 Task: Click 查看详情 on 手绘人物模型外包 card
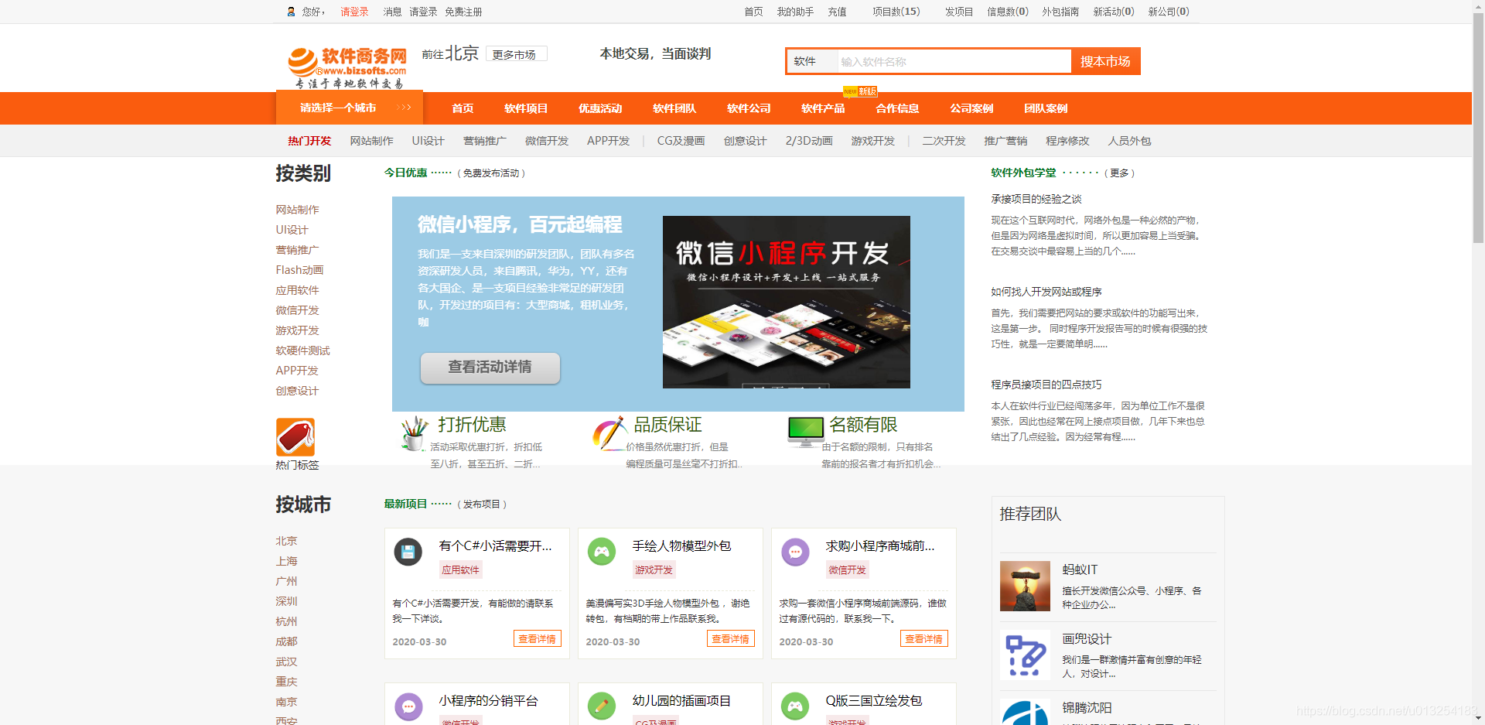(x=731, y=638)
